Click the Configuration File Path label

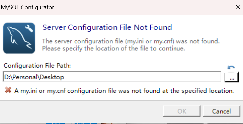(x=37, y=66)
